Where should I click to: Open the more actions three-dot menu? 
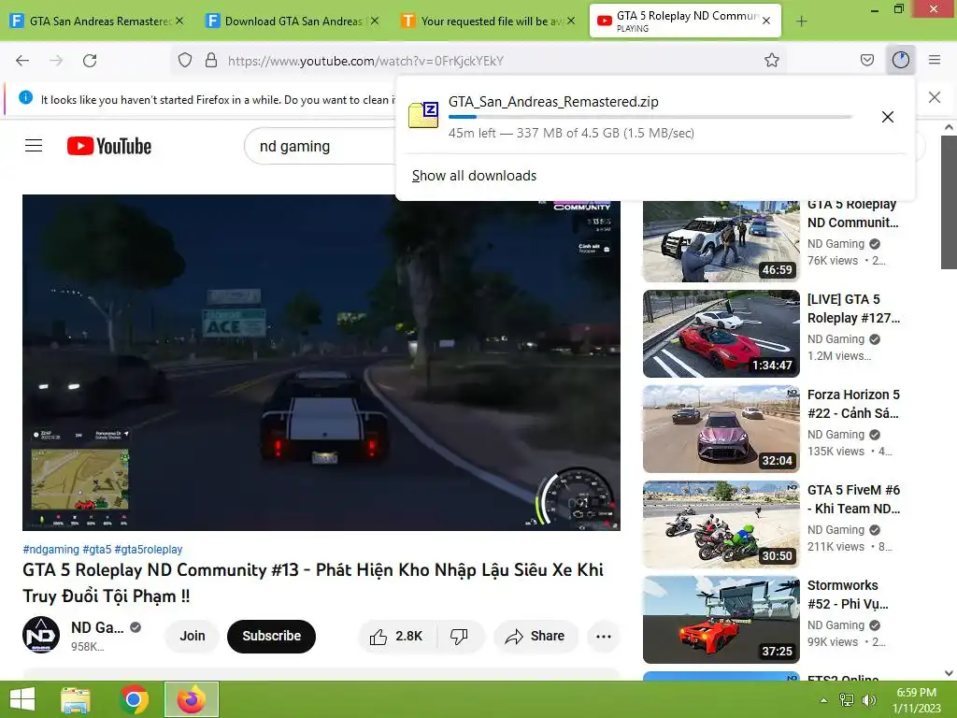(x=604, y=636)
